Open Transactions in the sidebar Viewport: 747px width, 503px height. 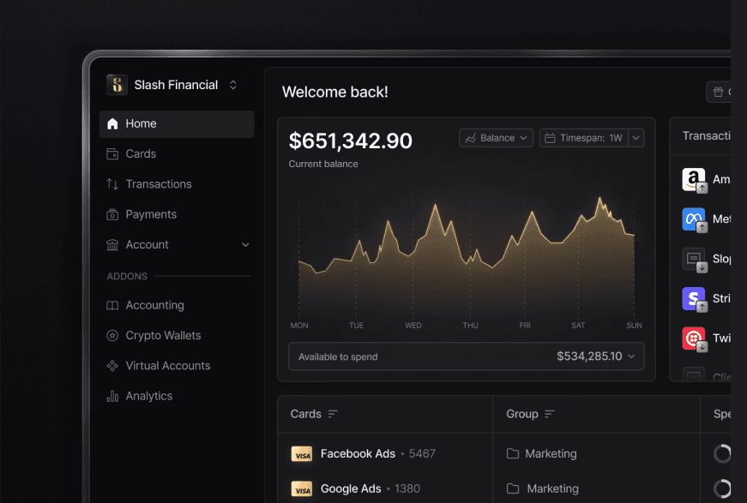click(x=177, y=184)
